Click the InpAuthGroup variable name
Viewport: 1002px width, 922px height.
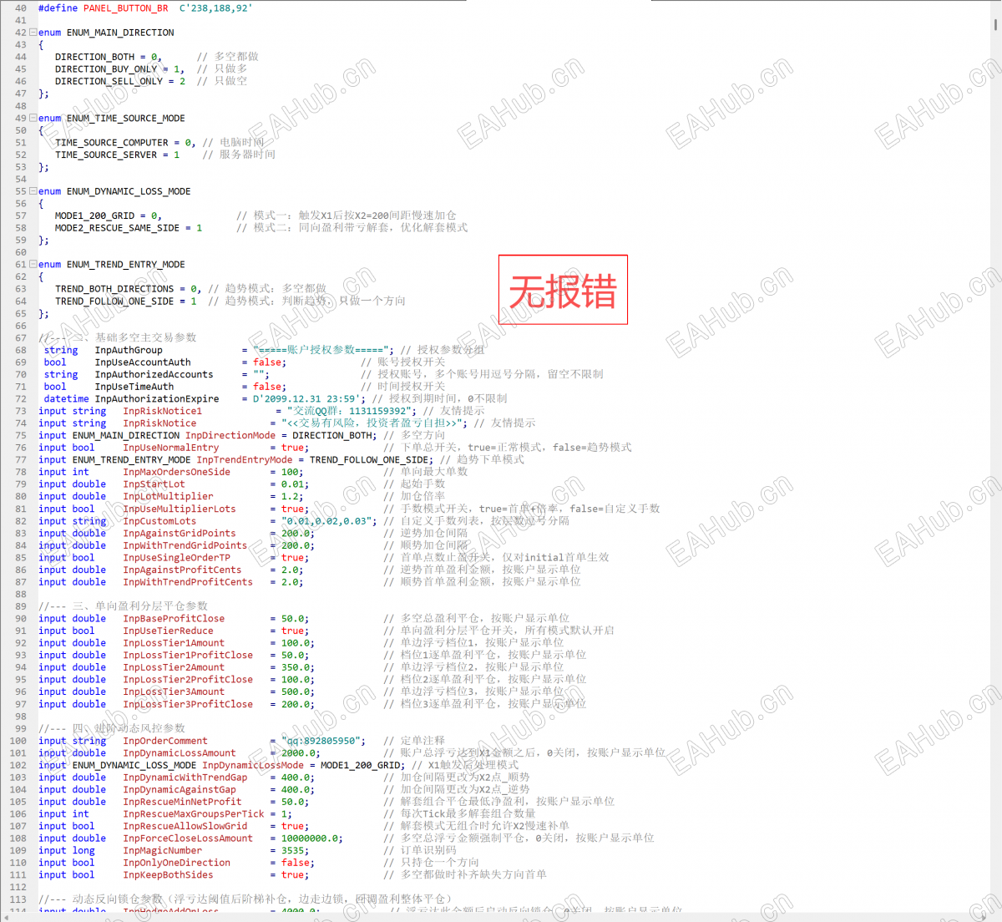click(129, 350)
